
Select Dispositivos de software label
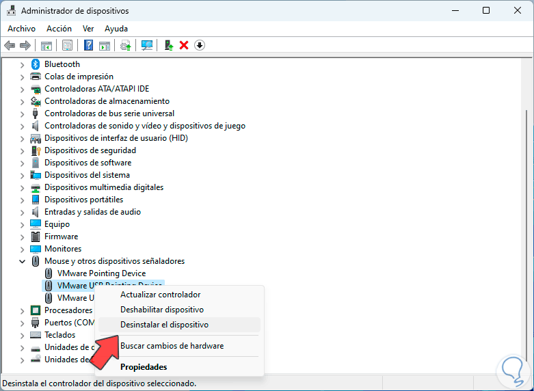(x=88, y=163)
